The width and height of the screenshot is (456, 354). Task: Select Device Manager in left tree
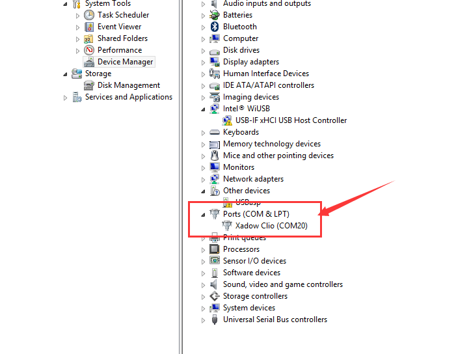[125, 62]
